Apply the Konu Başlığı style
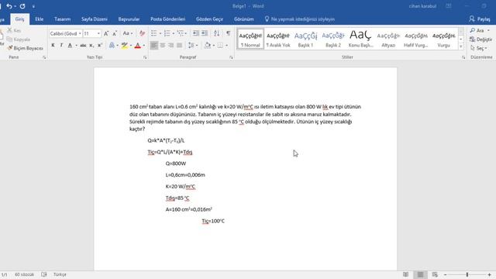Screen dimensions: 496x279 tap(360, 40)
